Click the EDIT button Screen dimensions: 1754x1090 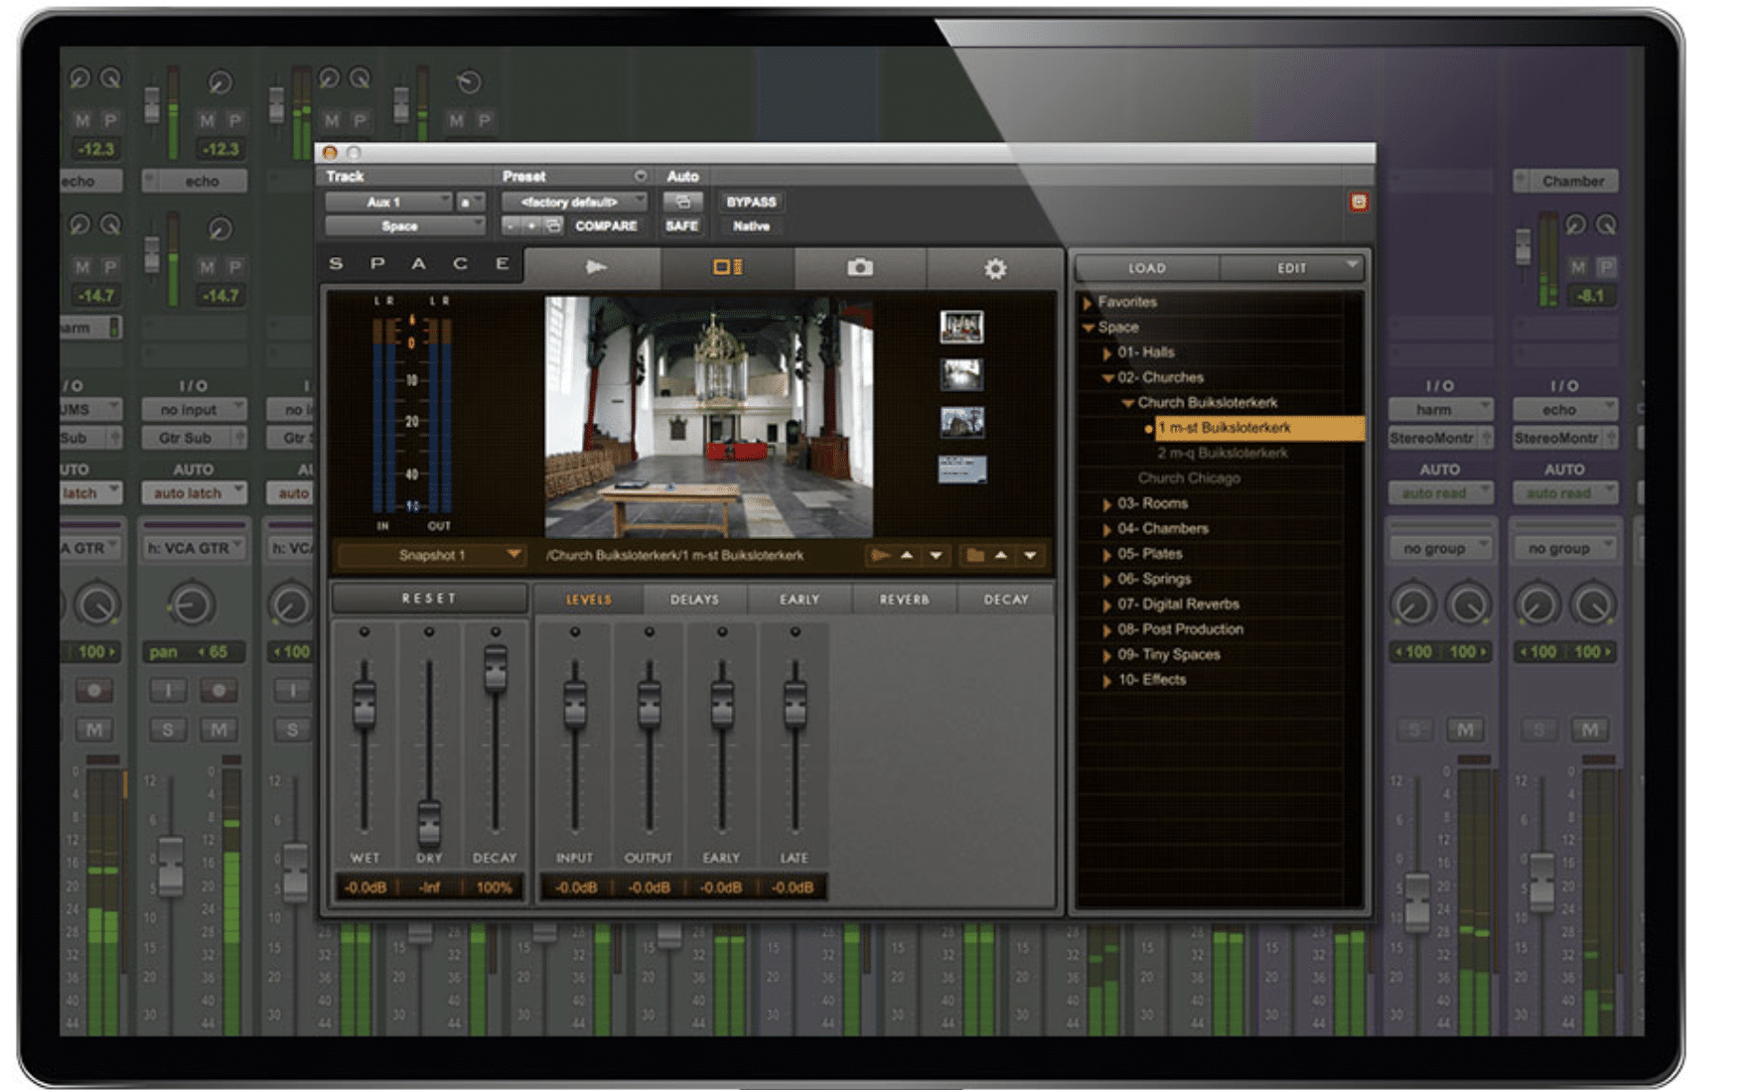[x=1291, y=268]
